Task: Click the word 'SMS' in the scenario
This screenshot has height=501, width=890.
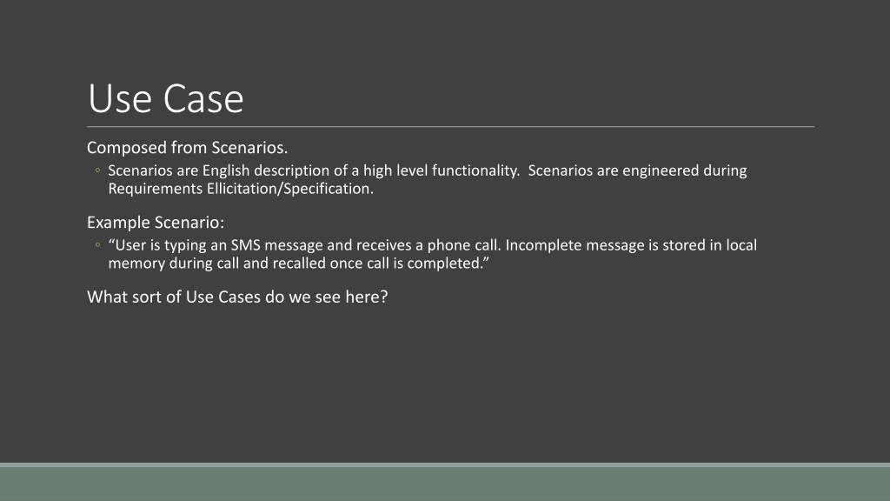Action: point(245,245)
